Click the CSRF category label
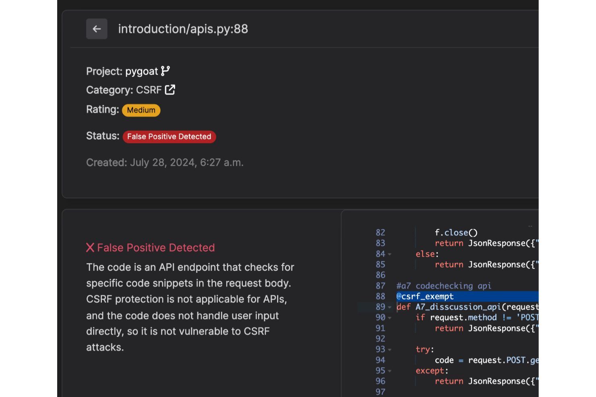This screenshot has height=397, width=596. pos(149,90)
